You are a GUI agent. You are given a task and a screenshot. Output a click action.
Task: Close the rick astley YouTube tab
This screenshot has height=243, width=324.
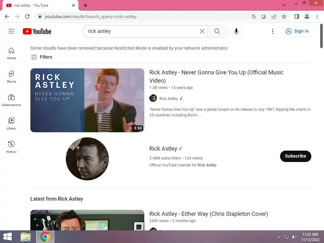tap(73, 5)
